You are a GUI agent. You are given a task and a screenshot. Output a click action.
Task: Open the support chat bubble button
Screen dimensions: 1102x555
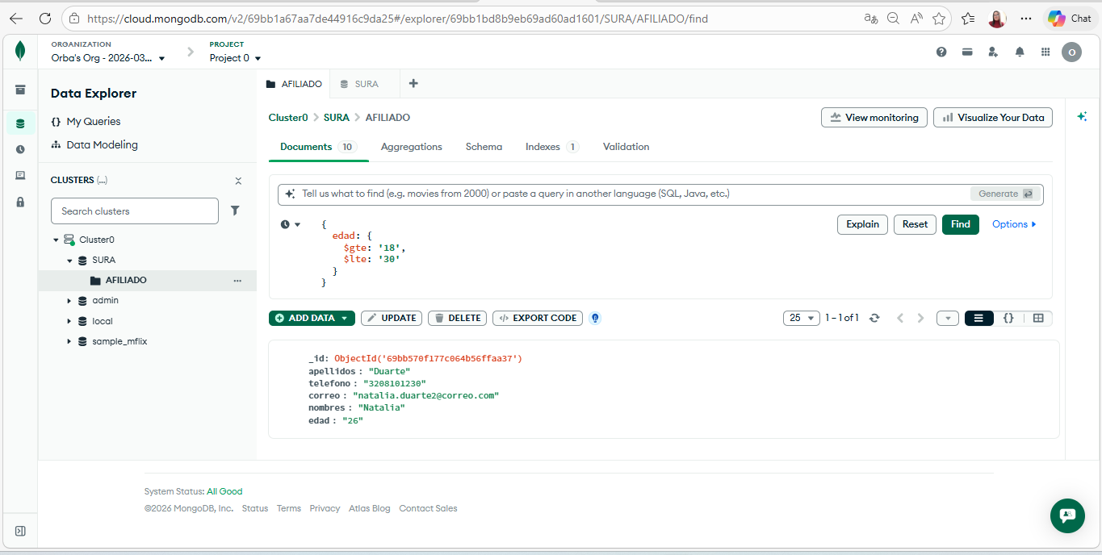coord(1067,515)
